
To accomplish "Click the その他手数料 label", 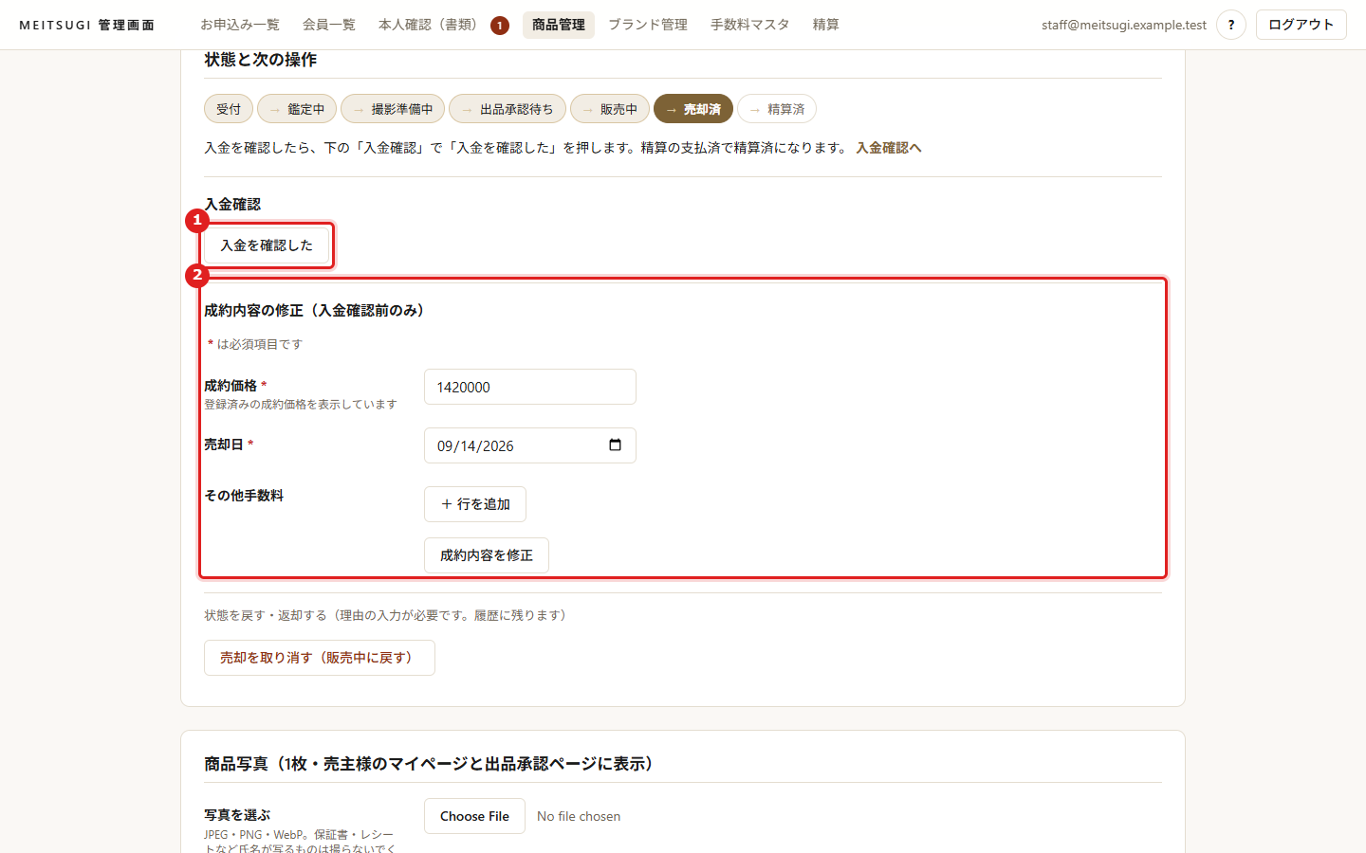I will pyautogui.click(x=244, y=496).
